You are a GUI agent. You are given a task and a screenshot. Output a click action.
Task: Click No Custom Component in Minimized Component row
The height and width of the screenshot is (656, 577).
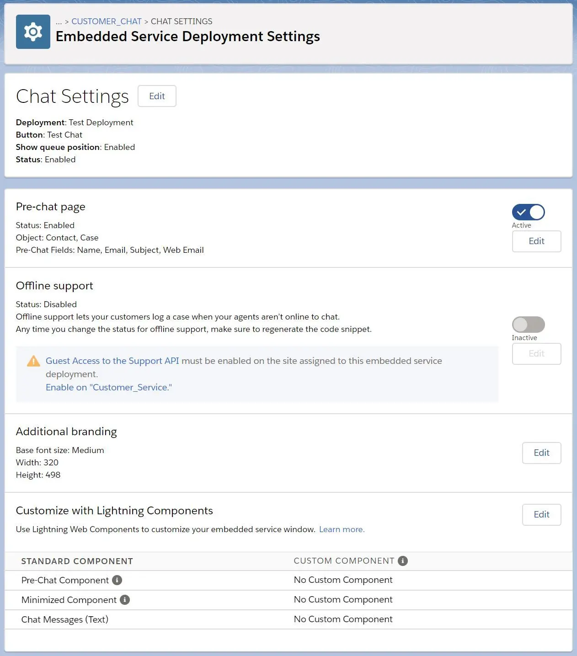click(x=343, y=599)
